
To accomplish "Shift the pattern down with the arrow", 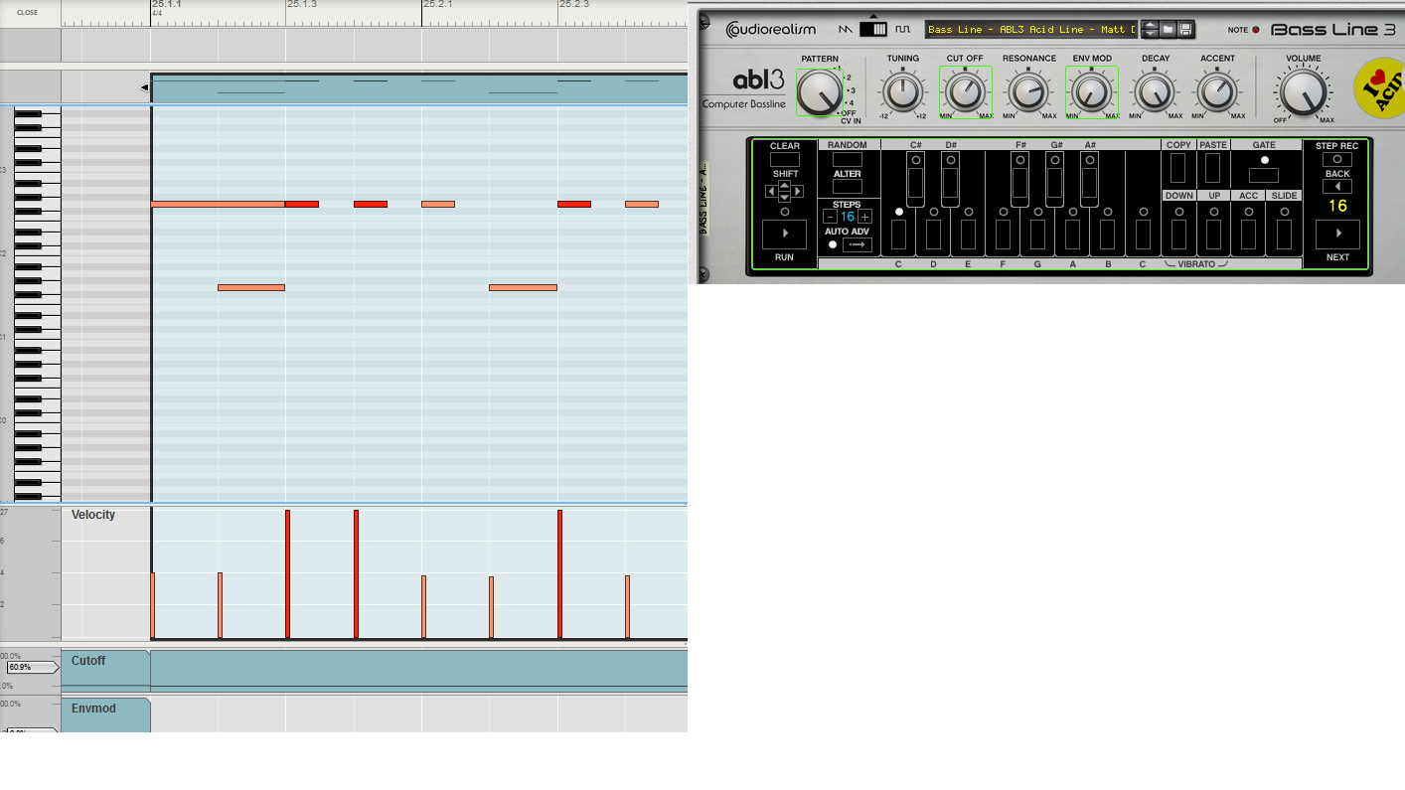I will 785,197.
